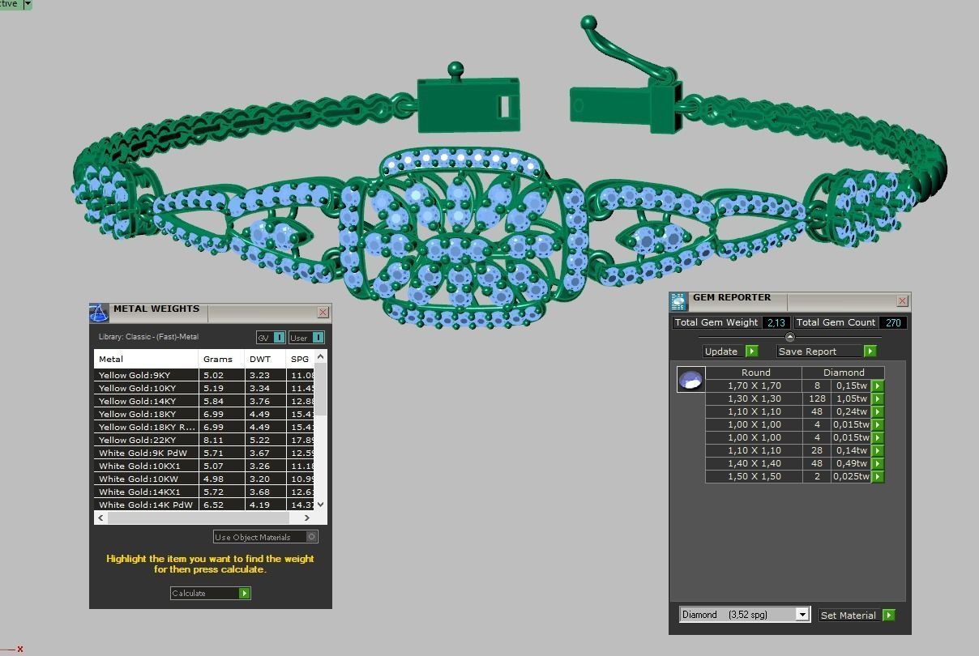Click the 0,025tw weight cell

(852, 477)
